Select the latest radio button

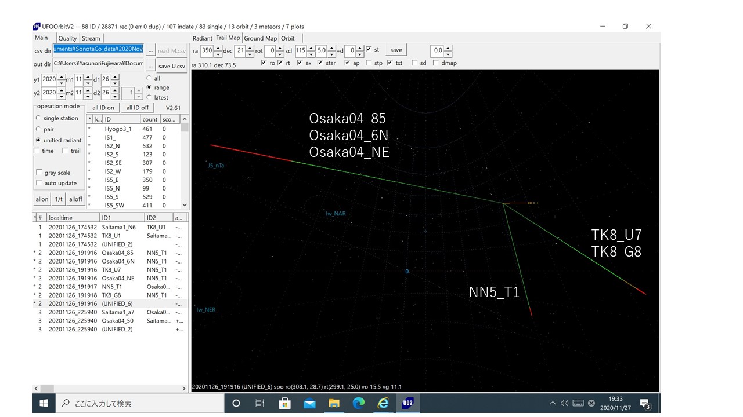pos(149,97)
